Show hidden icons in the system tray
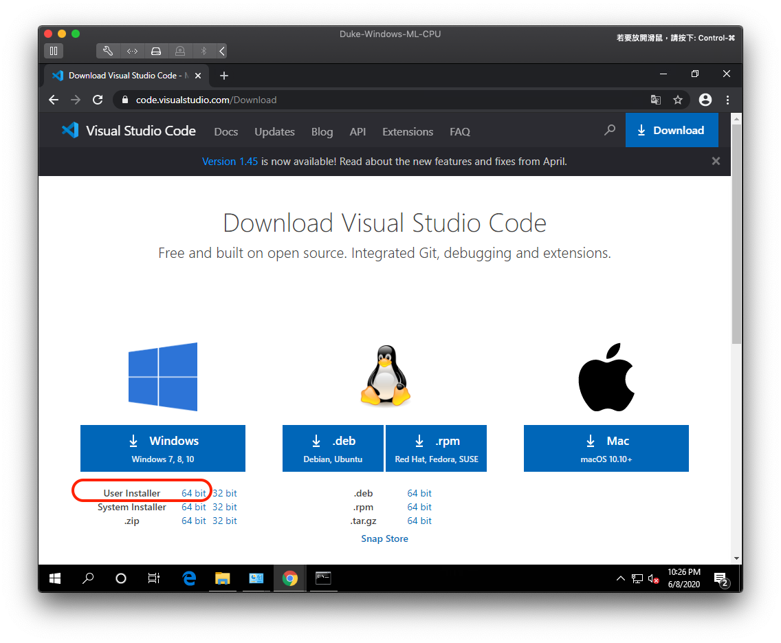 coord(621,578)
